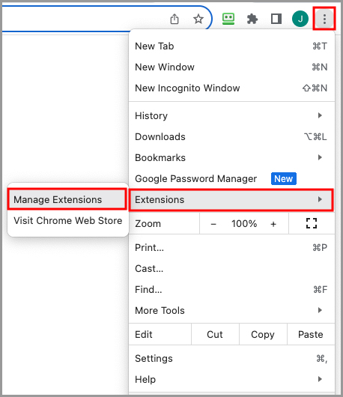Expand the Extensions submenu
This screenshot has height=397, width=343.
231,200
